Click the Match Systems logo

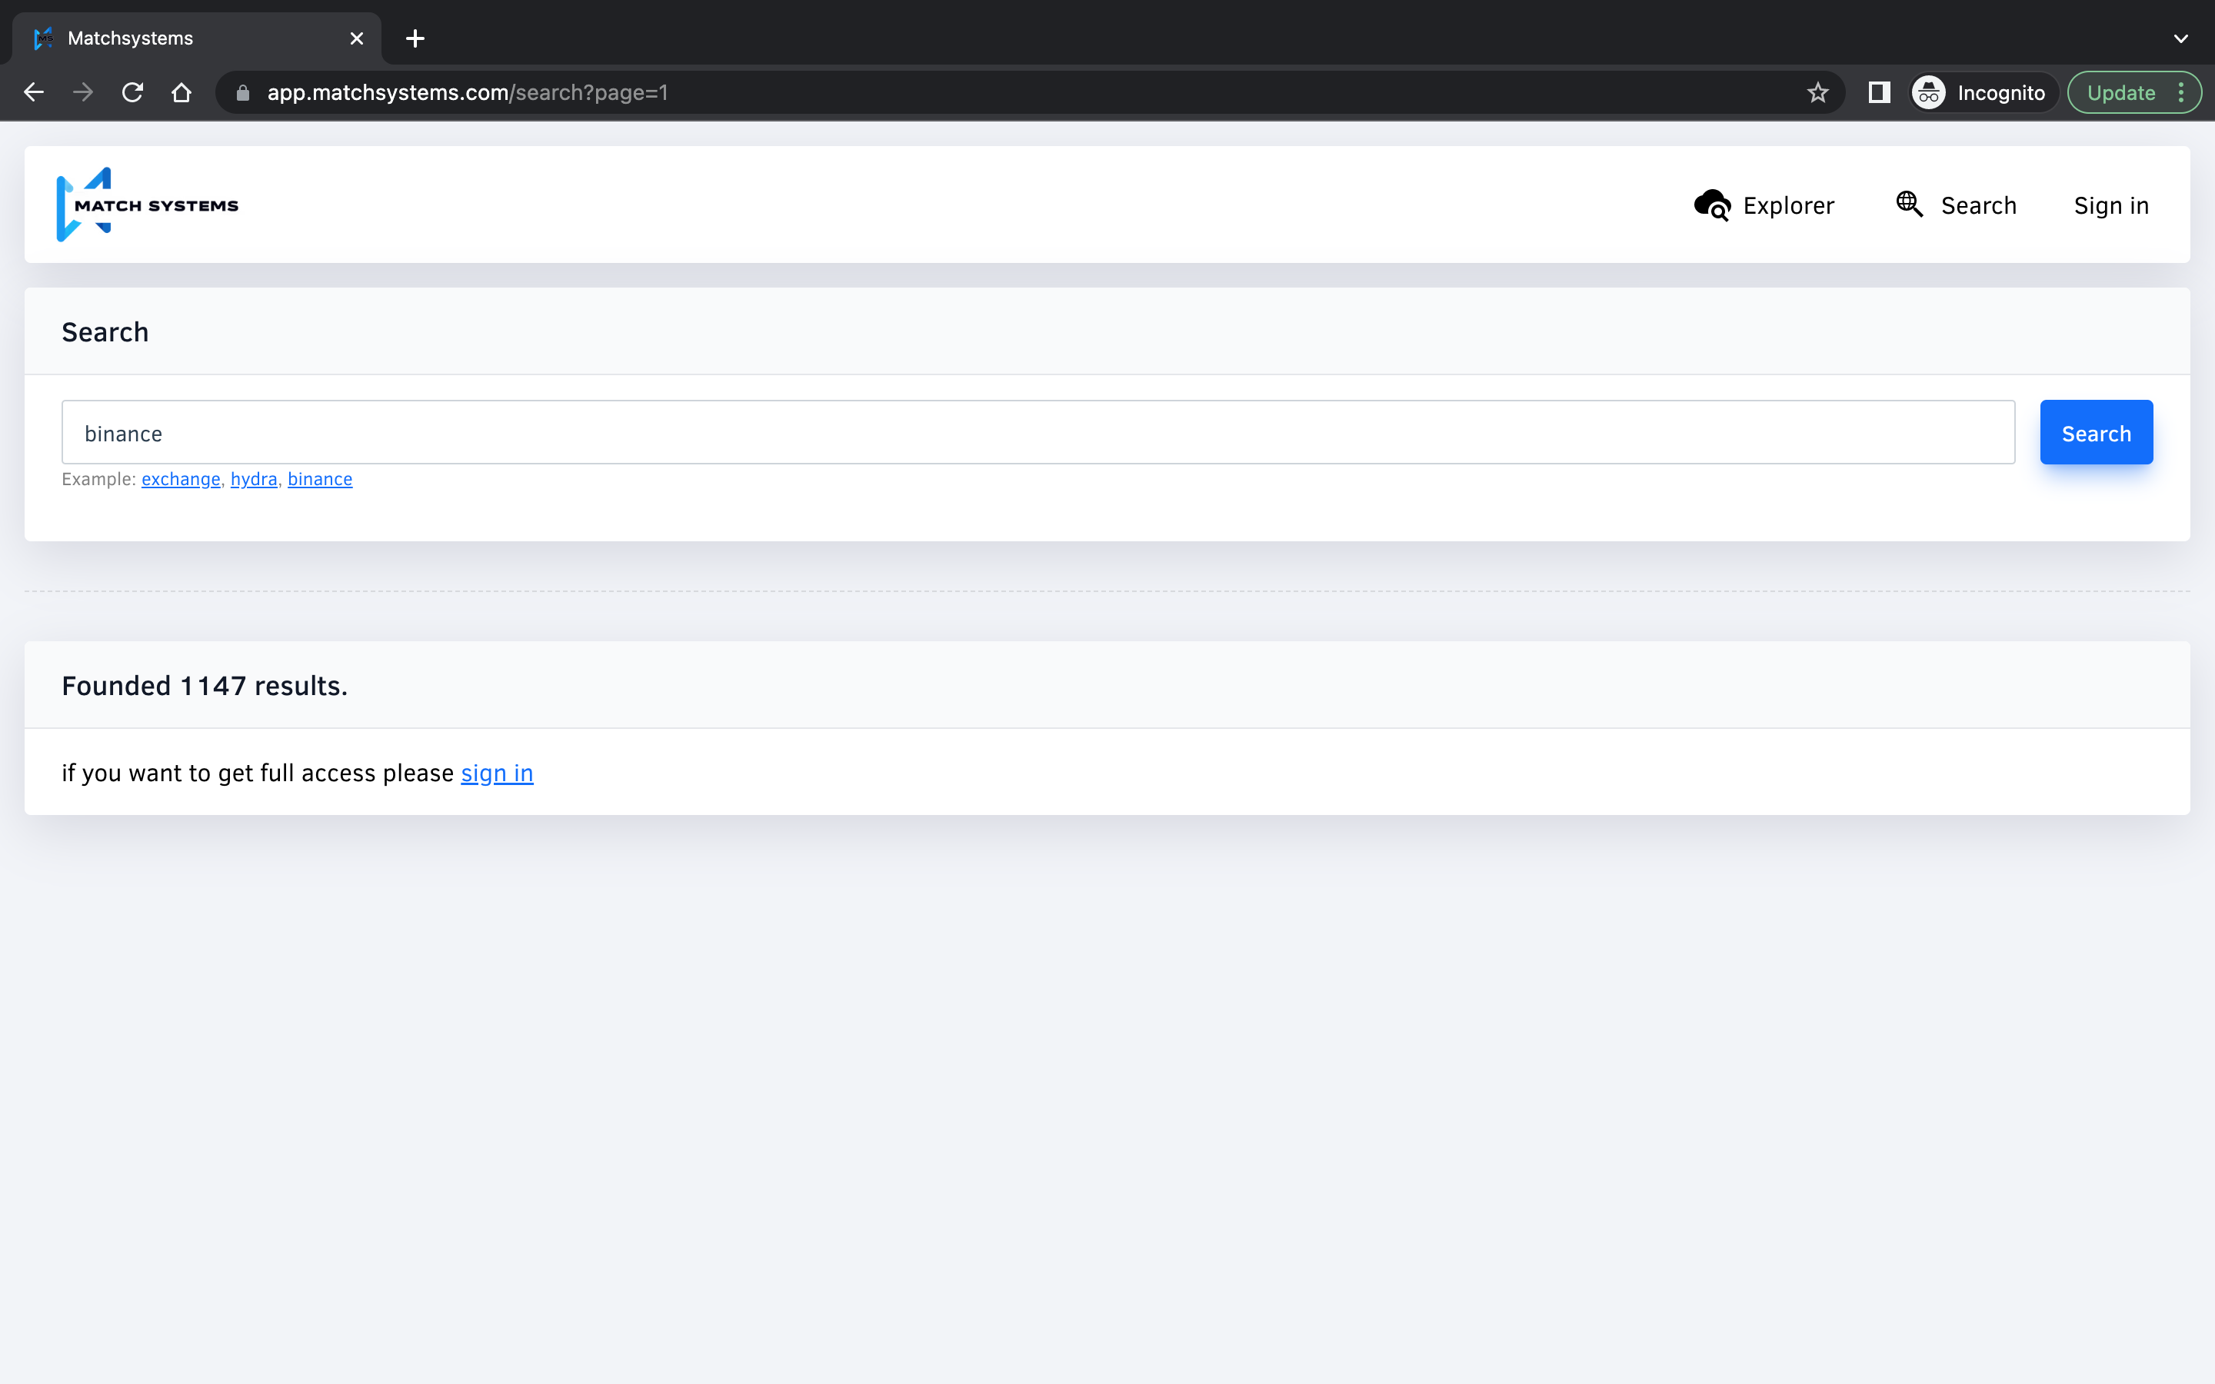146,205
